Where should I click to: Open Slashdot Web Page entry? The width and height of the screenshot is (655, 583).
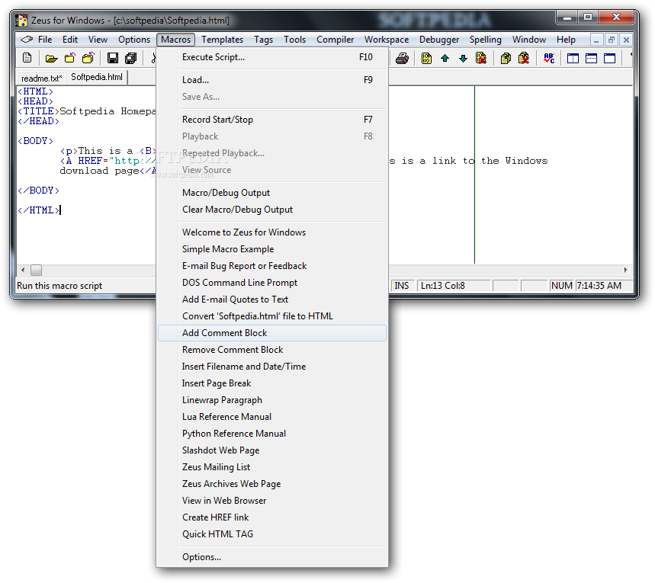click(x=272, y=450)
